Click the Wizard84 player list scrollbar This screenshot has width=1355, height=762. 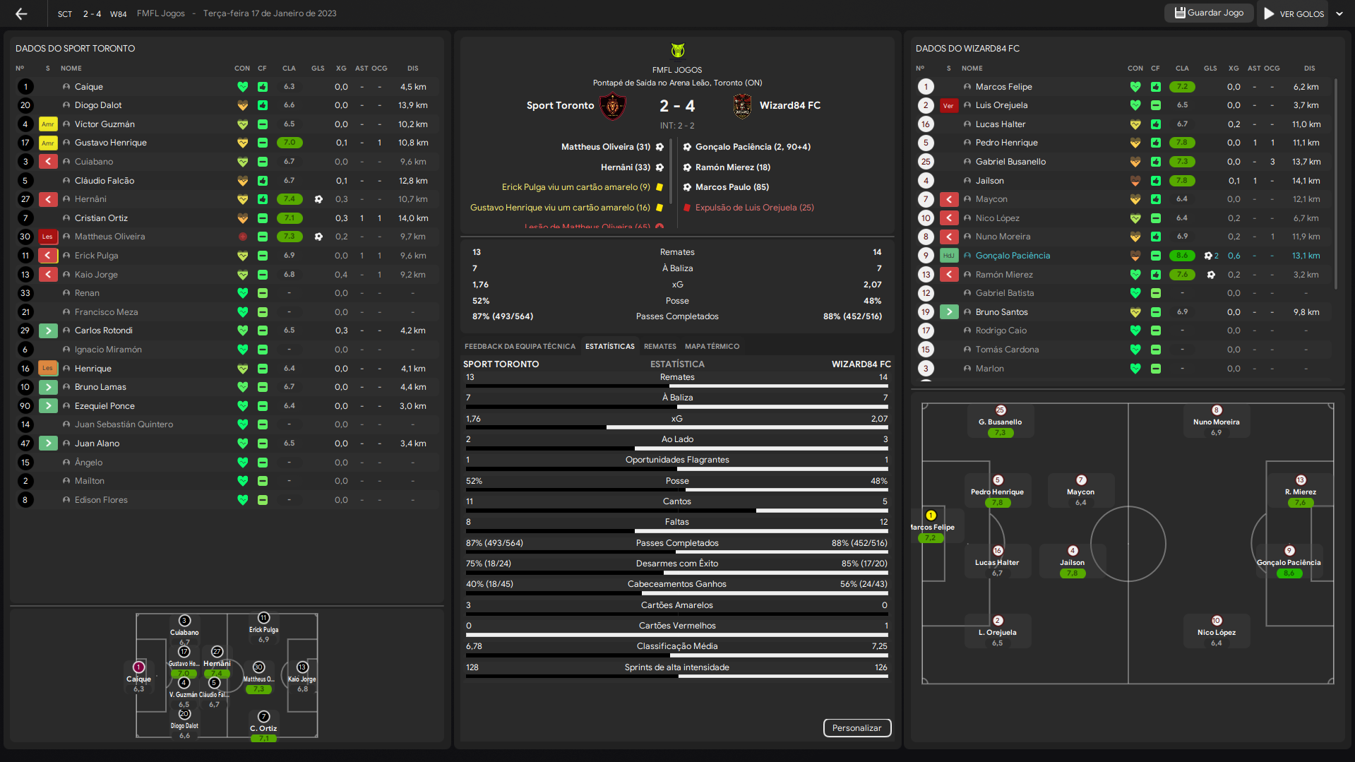coord(1335,184)
